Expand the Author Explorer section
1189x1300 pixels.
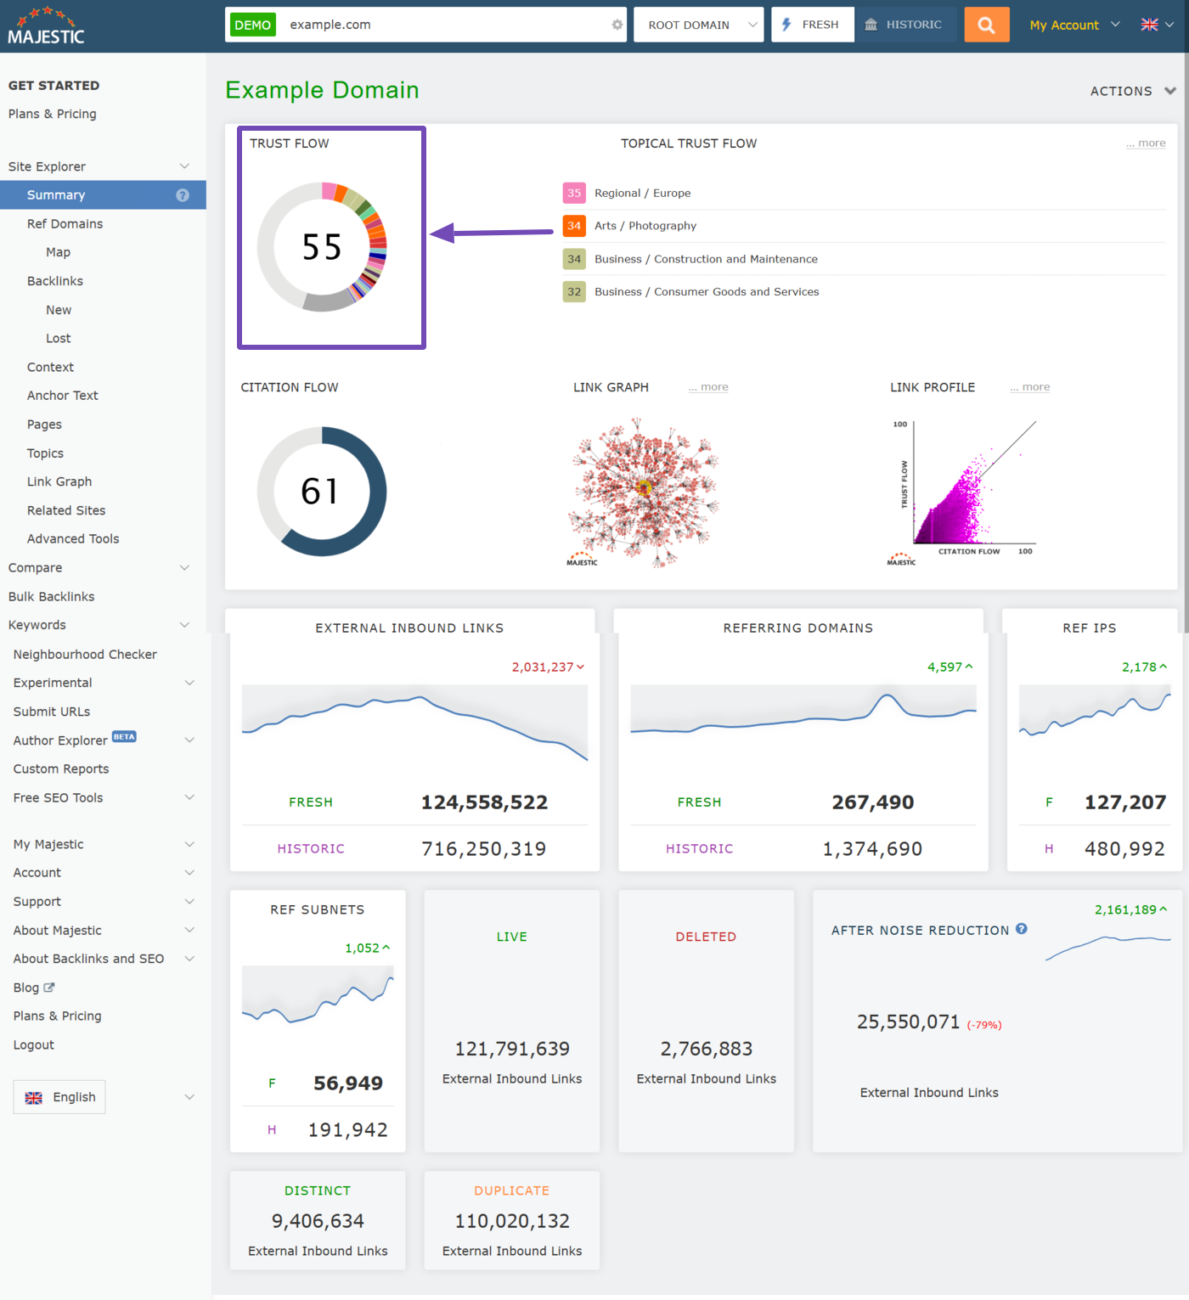point(189,740)
